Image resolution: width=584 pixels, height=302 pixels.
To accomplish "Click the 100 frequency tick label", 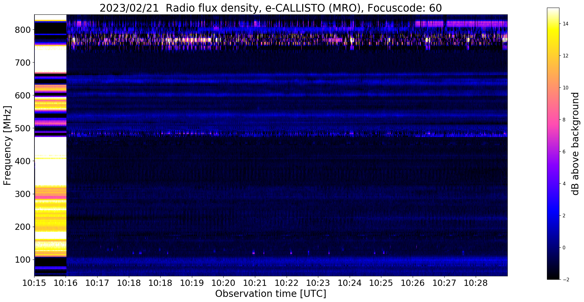I will (22, 260).
